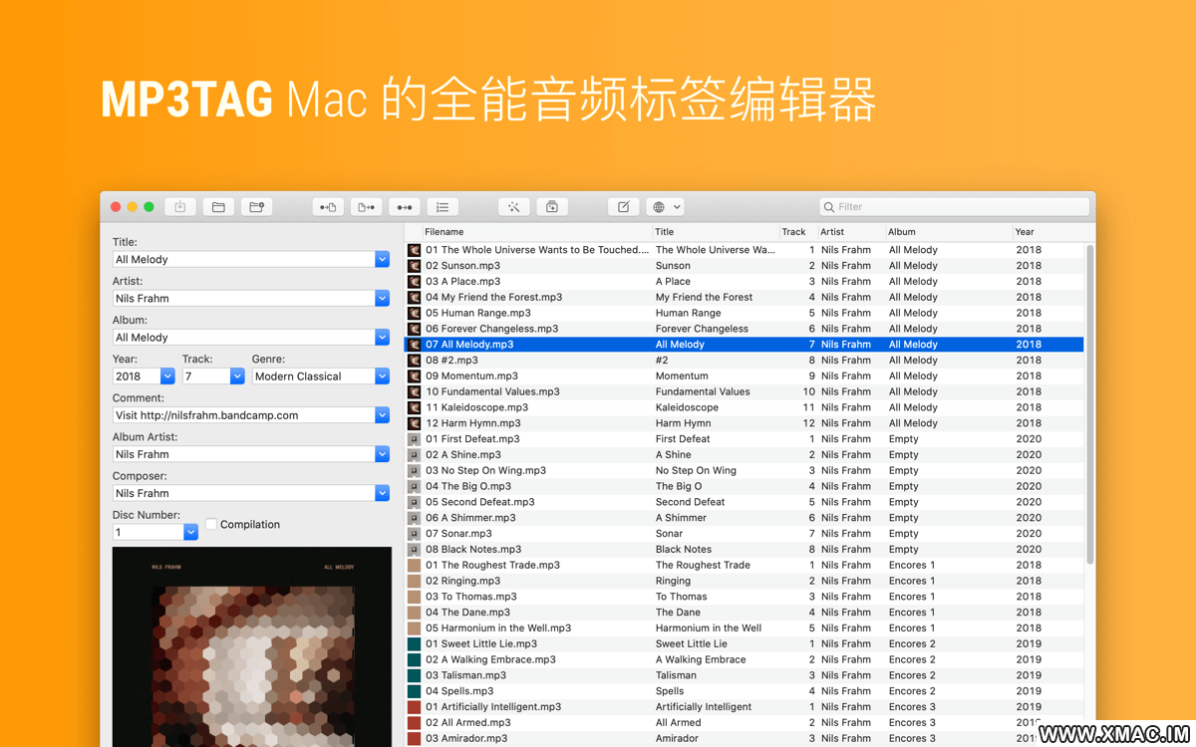
Task: Select file 04 My Friend the Forest.mp3
Action: pyautogui.click(x=493, y=297)
